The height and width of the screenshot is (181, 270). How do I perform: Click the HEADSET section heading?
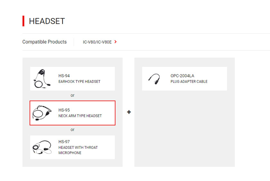pos(47,21)
